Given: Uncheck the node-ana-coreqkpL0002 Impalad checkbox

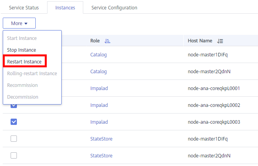Looking at the screenshot, I should (x=14, y=106).
